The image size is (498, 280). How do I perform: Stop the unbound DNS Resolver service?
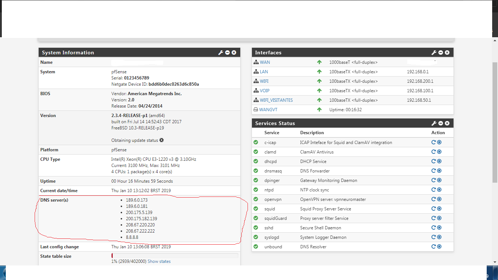click(x=439, y=247)
